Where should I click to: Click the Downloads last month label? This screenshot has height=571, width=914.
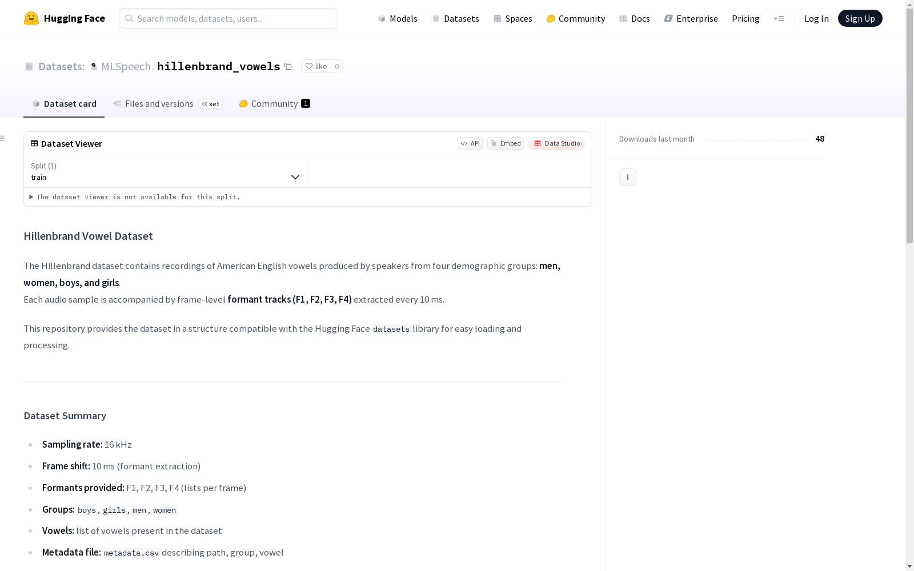[x=657, y=139]
